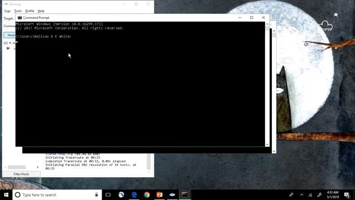This screenshot has height=200, width=355.
Task: Open the network status tray icon
Action: pyautogui.click(x=311, y=195)
